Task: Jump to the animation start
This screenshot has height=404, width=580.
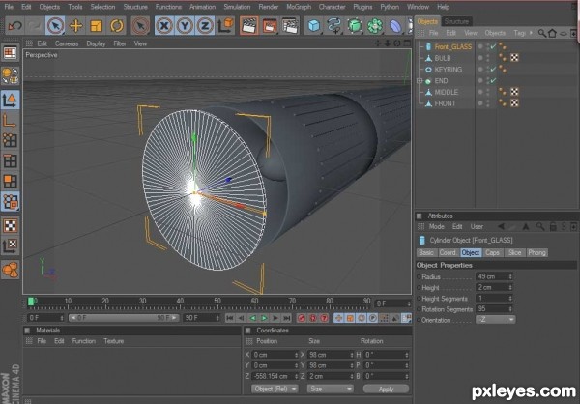Action: (x=229, y=318)
